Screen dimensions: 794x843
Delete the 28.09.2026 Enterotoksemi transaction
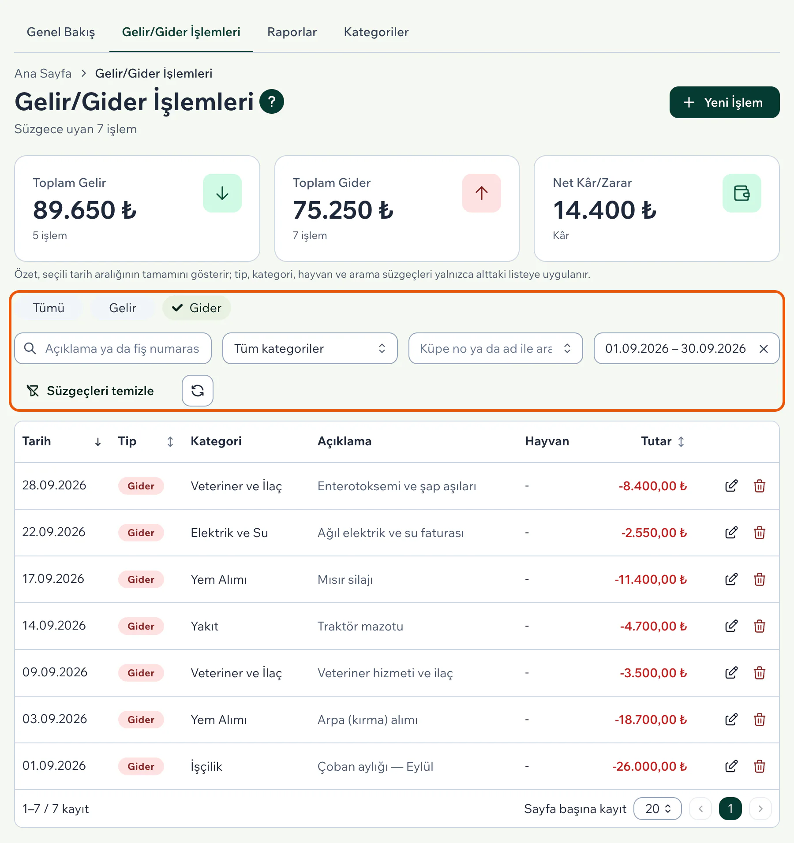point(759,486)
